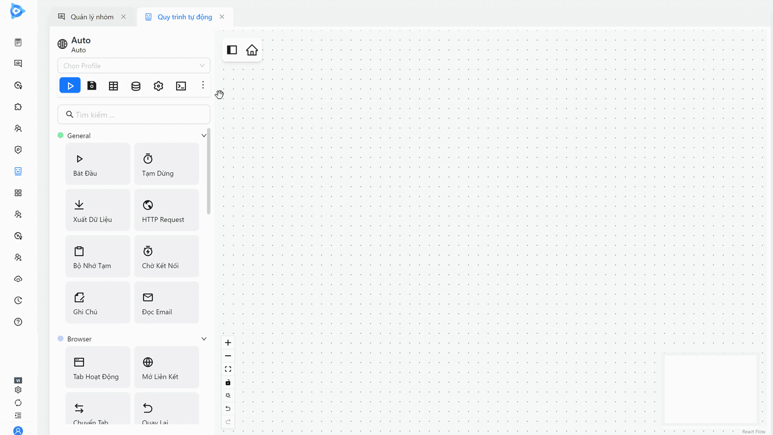This screenshot has width=773, height=435.
Task: Open workflow settings via the gear icon
Action: [158, 85]
